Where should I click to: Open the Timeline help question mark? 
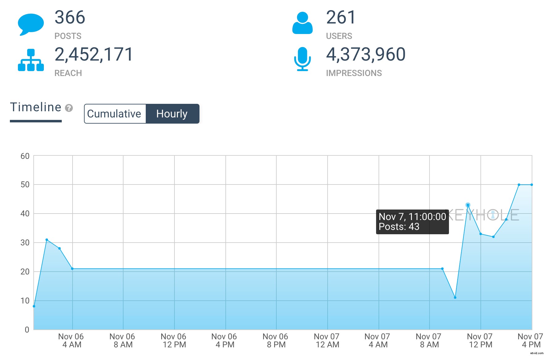[69, 108]
